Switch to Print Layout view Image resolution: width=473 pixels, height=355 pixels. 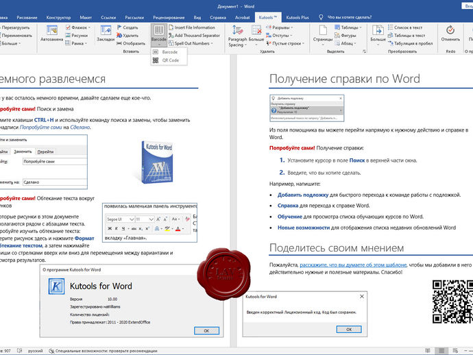pos(441,350)
